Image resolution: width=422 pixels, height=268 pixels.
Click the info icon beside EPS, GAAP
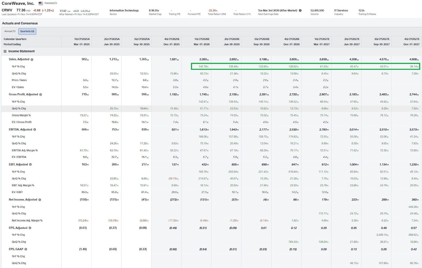[26, 249]
